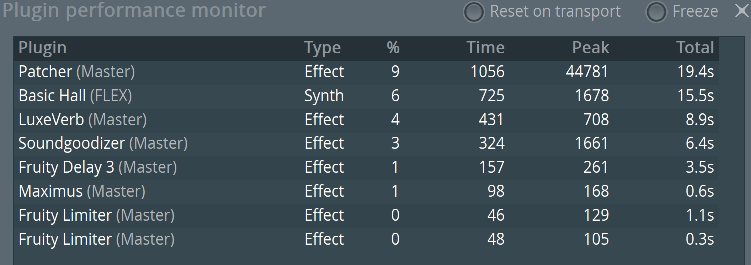751x265 pixels.
Task: Select the Fruity Delay 3 row
Action: (x=366, y=168)
